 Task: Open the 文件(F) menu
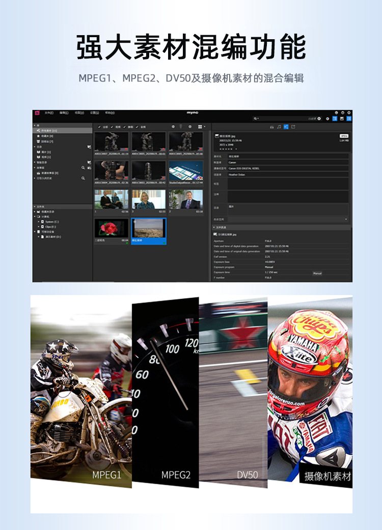tap(49, 113)
